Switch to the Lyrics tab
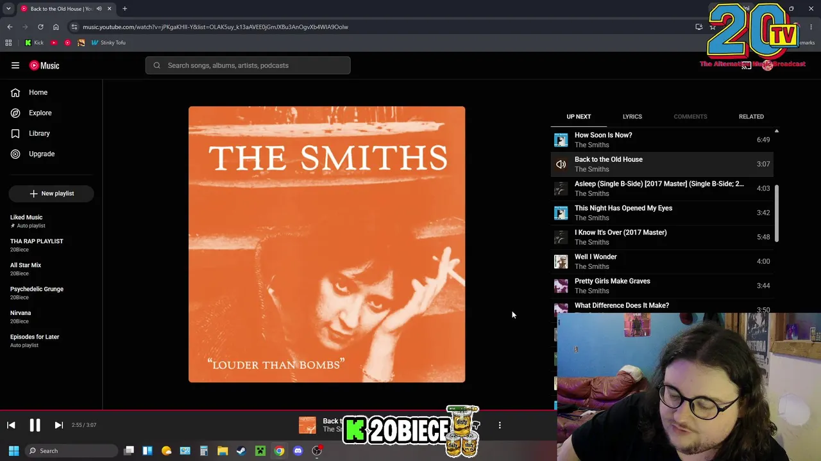 632,117
